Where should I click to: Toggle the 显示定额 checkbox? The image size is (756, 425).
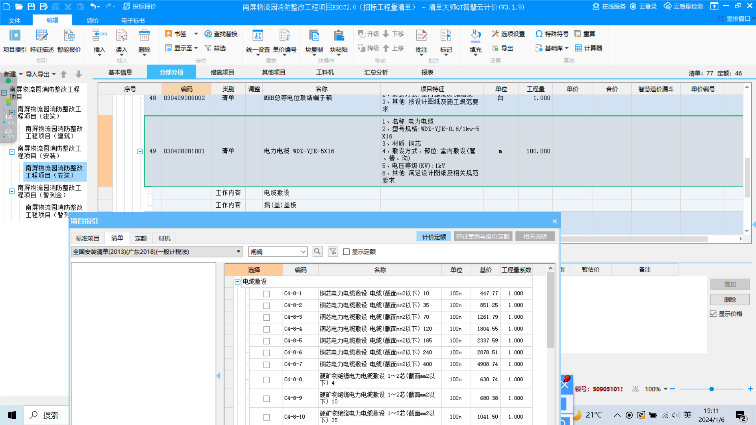point(346,252)
